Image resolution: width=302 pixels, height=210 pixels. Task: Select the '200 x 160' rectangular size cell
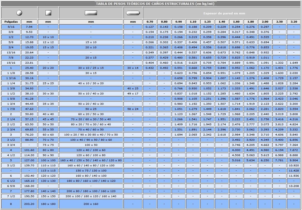pos(91,204)
